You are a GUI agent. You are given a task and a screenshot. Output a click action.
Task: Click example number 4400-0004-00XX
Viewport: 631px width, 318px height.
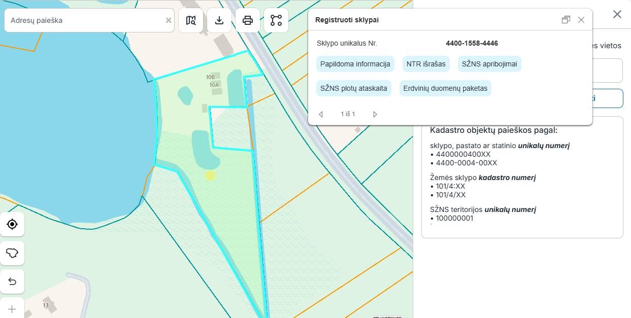466,163
